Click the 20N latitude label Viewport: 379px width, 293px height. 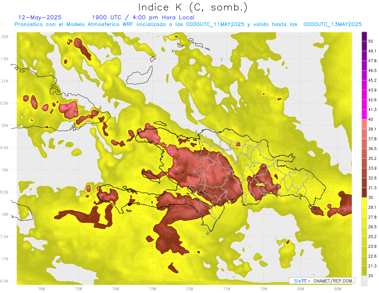[x=5, y=125]
